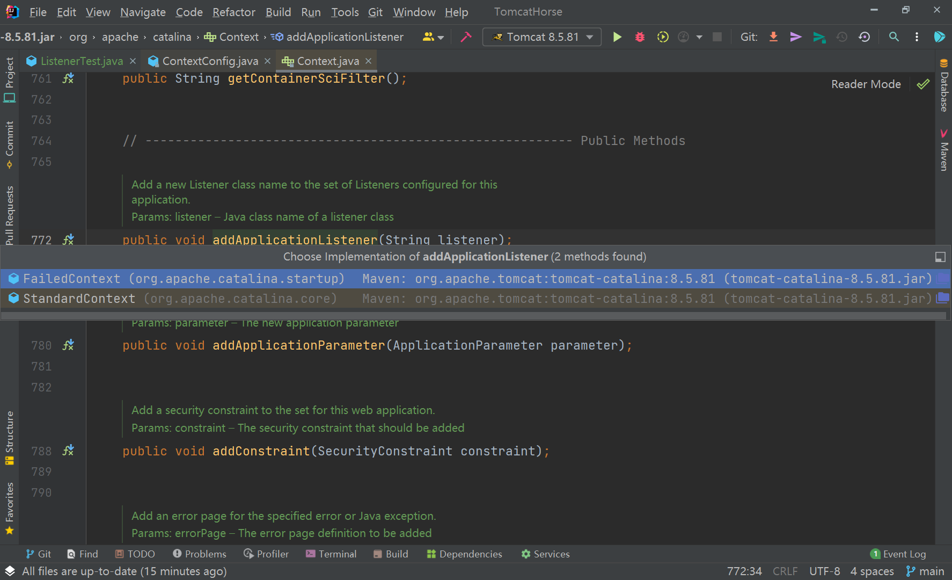Toggle Reader Mode in editor
Viewport: 952px width, 580px height.
click(x=866, y=84)
